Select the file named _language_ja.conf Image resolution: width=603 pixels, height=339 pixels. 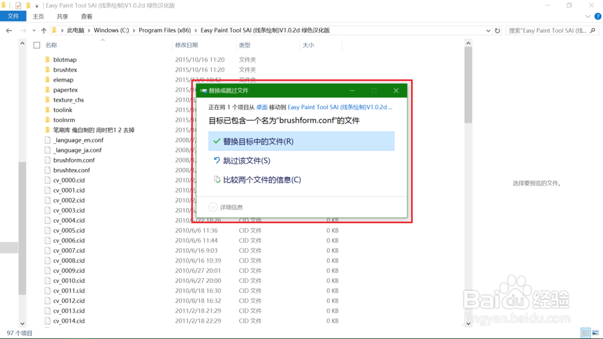[x=77, y=150]
